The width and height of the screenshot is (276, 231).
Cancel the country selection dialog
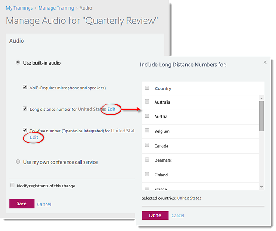pos(178,215)
